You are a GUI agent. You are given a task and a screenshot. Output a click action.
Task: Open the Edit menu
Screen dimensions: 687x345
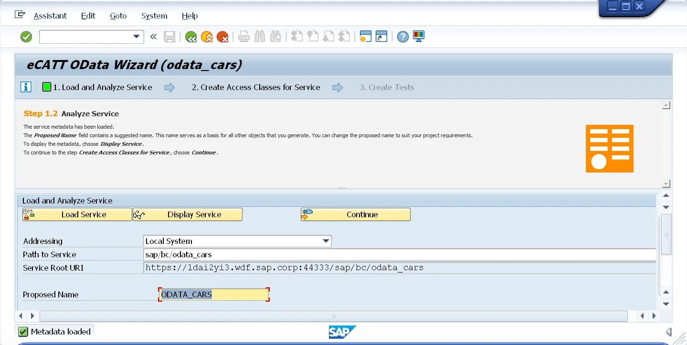pos(88,16)
